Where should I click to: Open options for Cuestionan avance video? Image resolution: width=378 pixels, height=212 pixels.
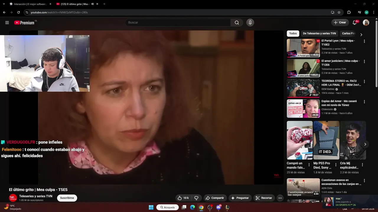pos(364,181)
